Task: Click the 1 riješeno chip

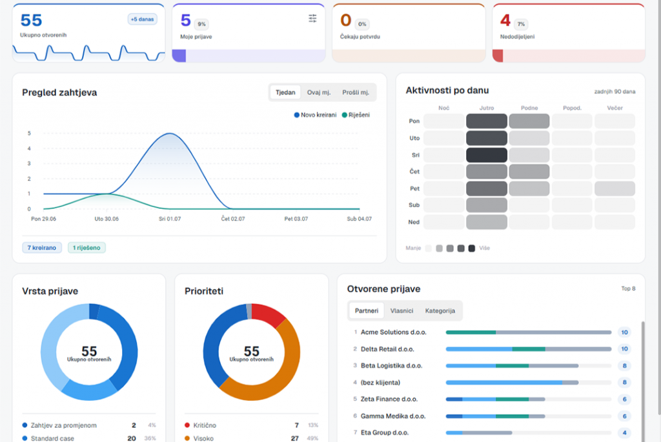Action: [86, 248]
